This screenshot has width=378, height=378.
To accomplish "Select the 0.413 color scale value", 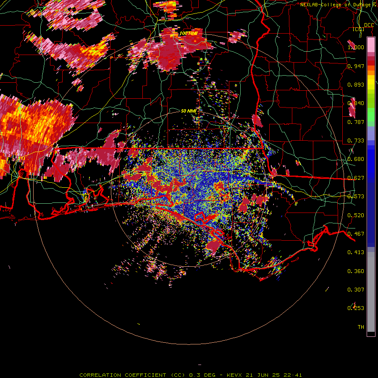I will 356,252.
